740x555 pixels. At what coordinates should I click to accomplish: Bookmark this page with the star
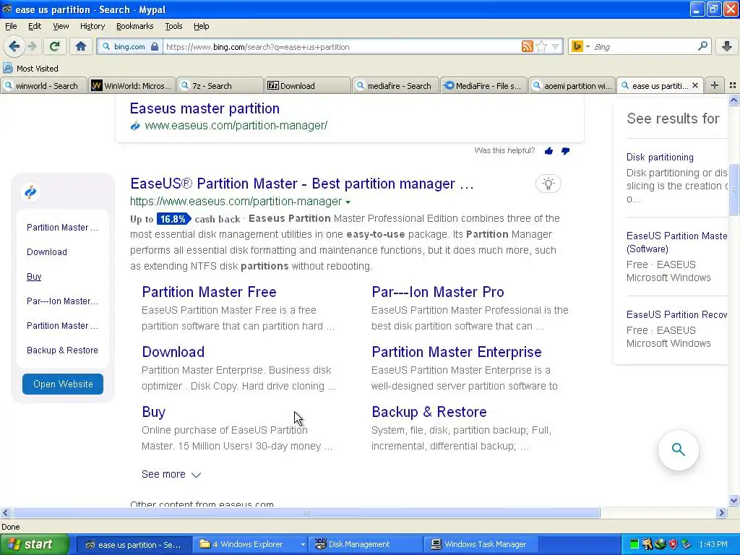pos(541,46)
